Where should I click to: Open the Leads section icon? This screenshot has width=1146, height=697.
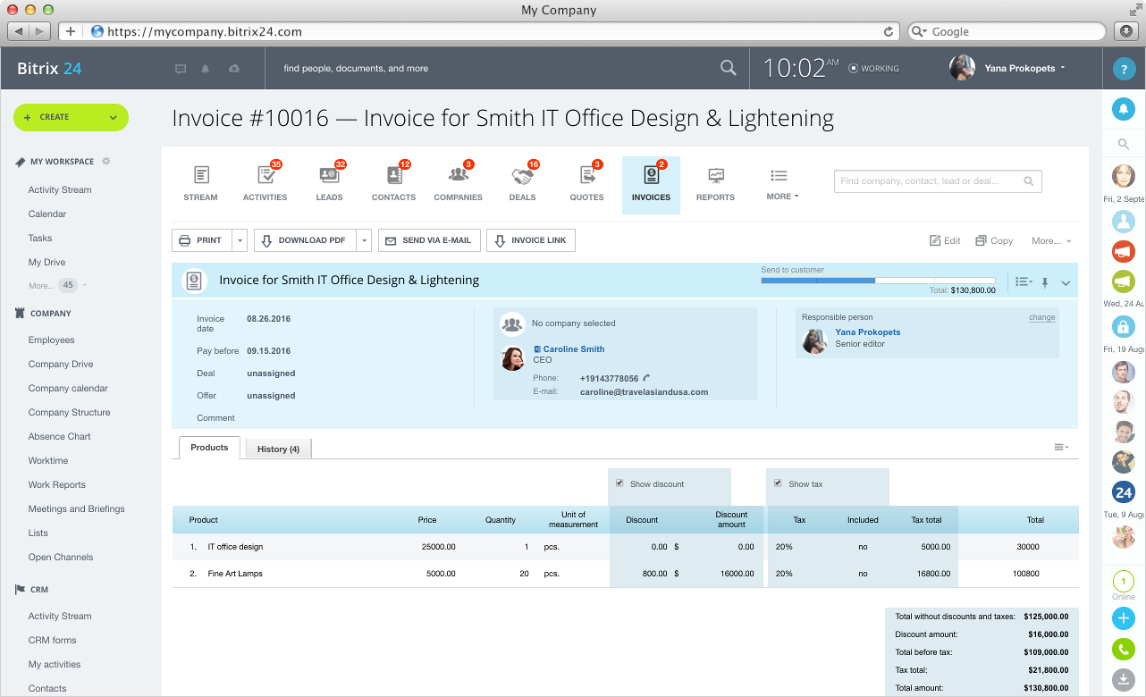329,176
